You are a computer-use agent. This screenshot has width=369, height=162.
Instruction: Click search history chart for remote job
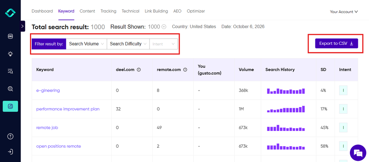click(x=286, y=128)
